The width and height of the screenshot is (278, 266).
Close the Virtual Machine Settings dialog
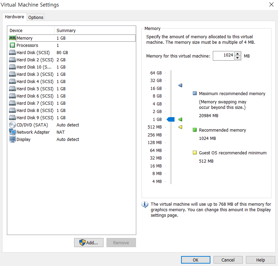point(271,4)
